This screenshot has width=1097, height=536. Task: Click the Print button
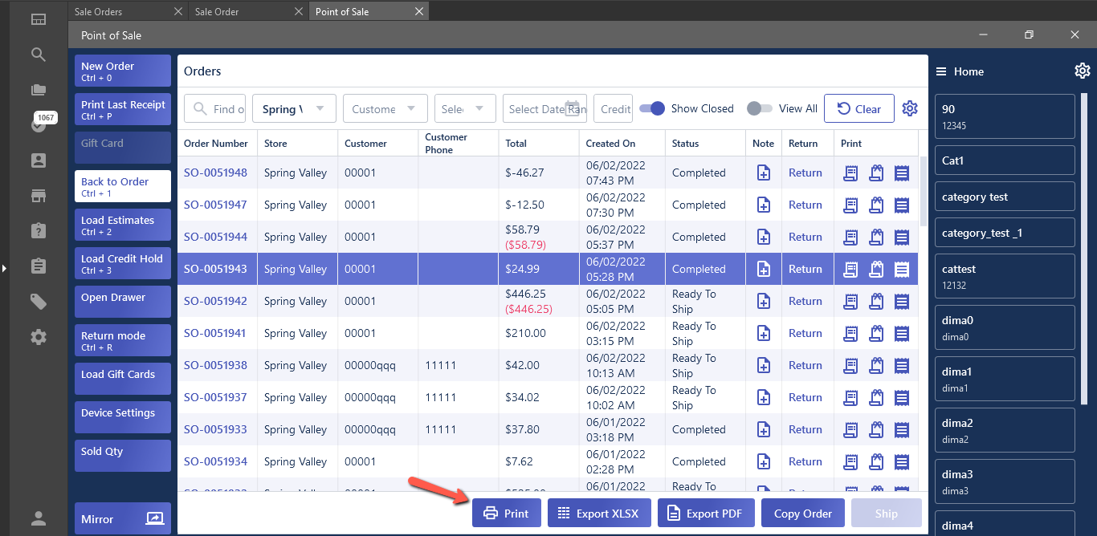(x=507, y=514)
